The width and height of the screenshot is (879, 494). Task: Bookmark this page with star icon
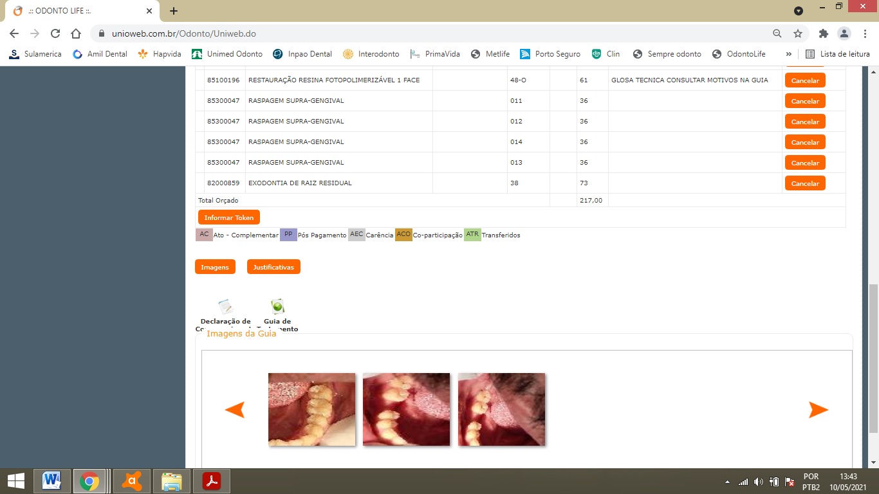(x=798, y=33)
